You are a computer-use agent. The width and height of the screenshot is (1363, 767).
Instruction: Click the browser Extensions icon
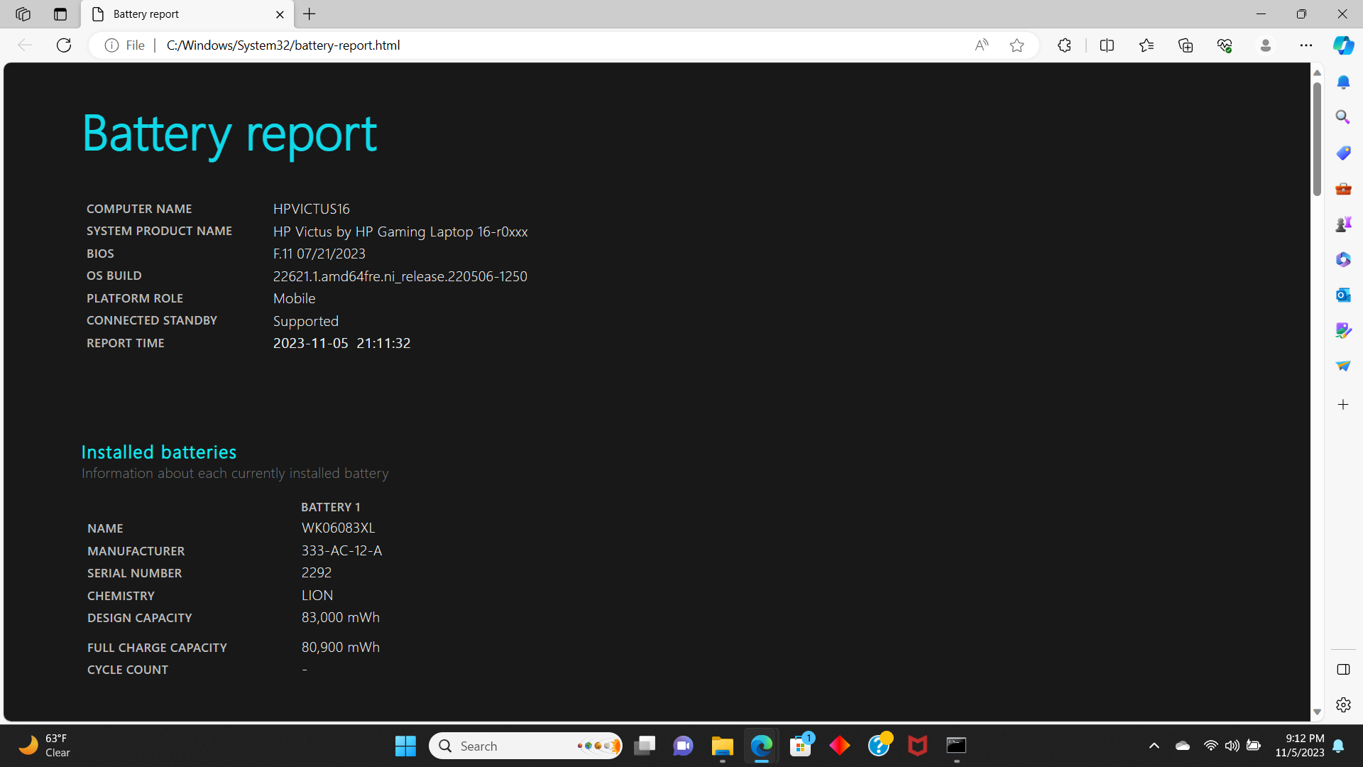click(x=1064, y=45)
